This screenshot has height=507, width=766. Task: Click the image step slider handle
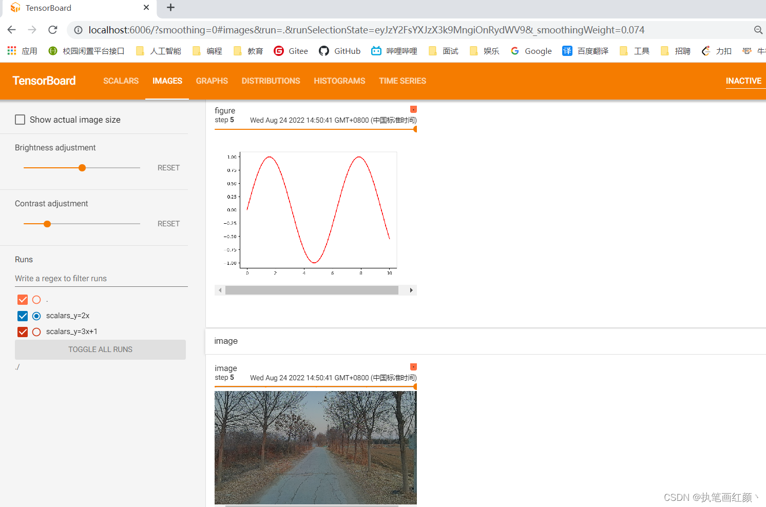click(x=415, y=387)
